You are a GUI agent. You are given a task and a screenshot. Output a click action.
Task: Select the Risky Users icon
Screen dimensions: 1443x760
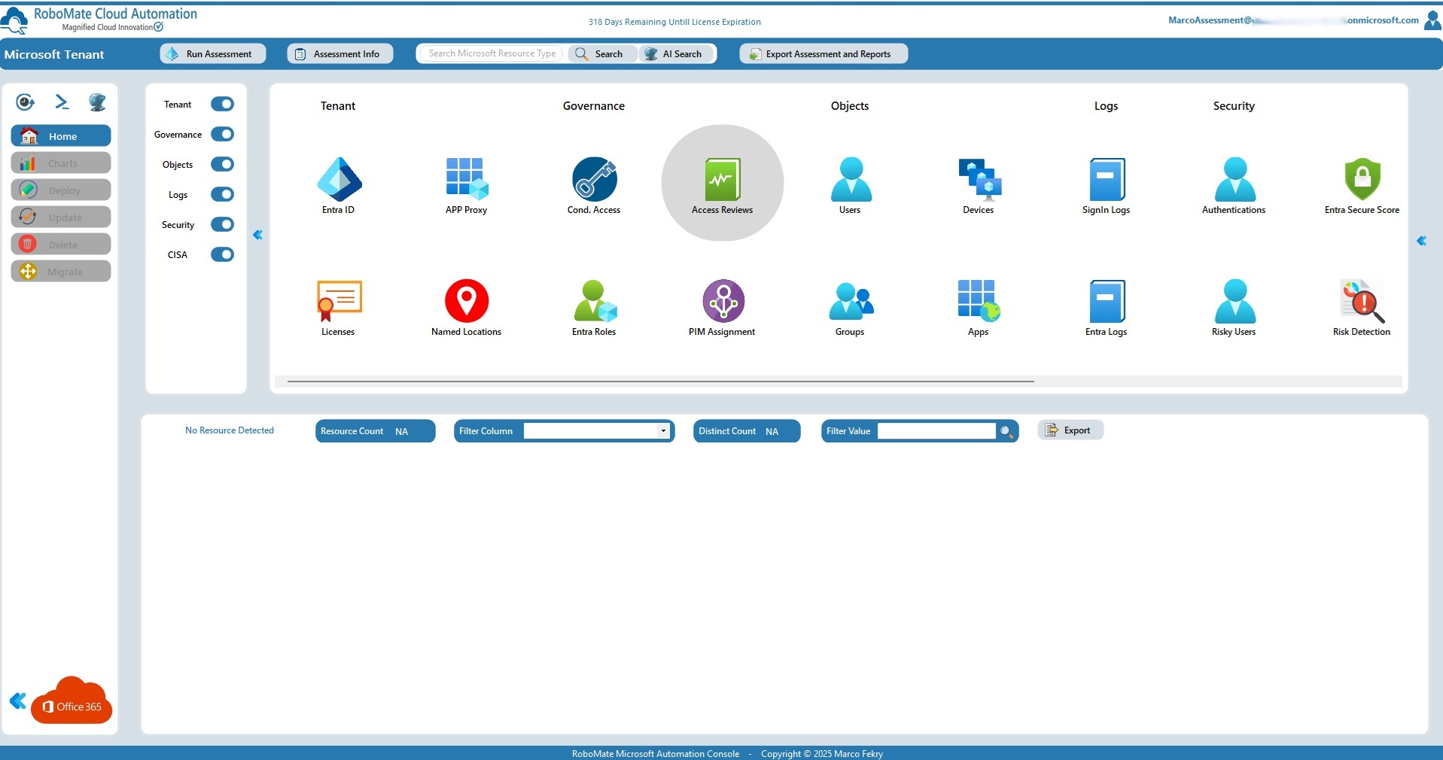coord(1234,301)
